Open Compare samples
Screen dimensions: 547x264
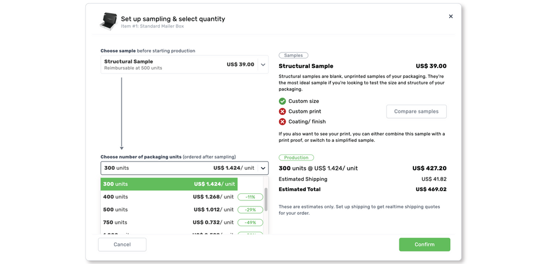click(x=416, y=111)
